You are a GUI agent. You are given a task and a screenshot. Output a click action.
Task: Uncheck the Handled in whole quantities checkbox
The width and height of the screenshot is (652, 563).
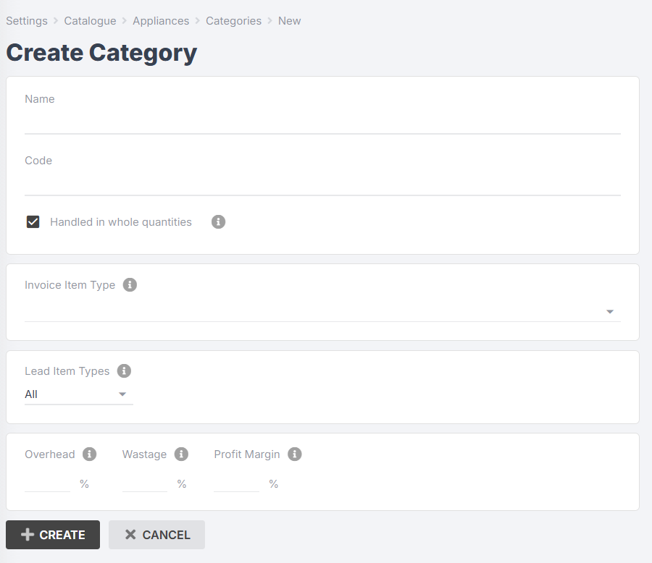click(33, 222)
